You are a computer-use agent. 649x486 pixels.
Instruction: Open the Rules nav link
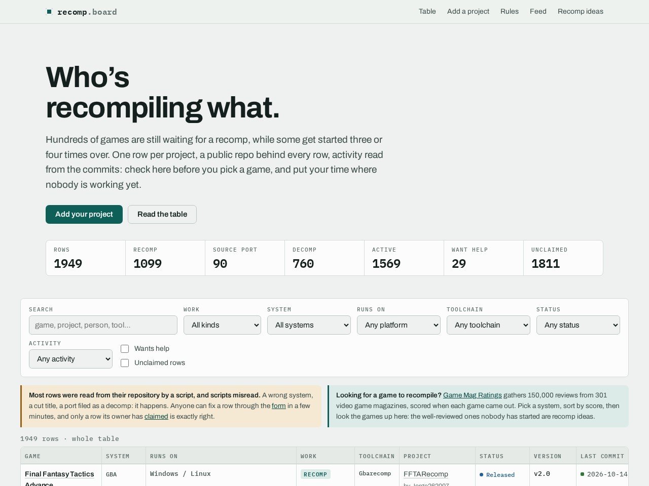pos(509,11)
